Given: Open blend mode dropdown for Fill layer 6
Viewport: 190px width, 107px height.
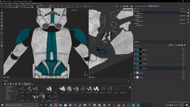Looking at the screenshot, I should point(184,53).
